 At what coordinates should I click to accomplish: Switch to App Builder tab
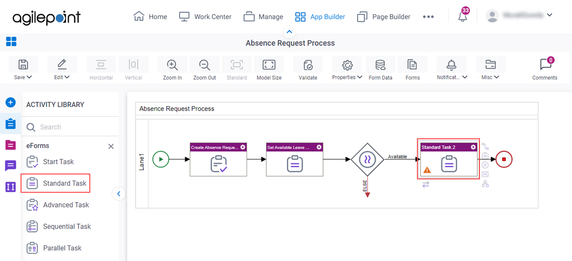click(x=320, y=17)
